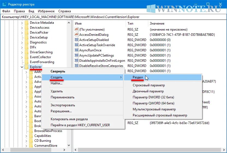Expand the Device Metadata key

pos(22,23)
